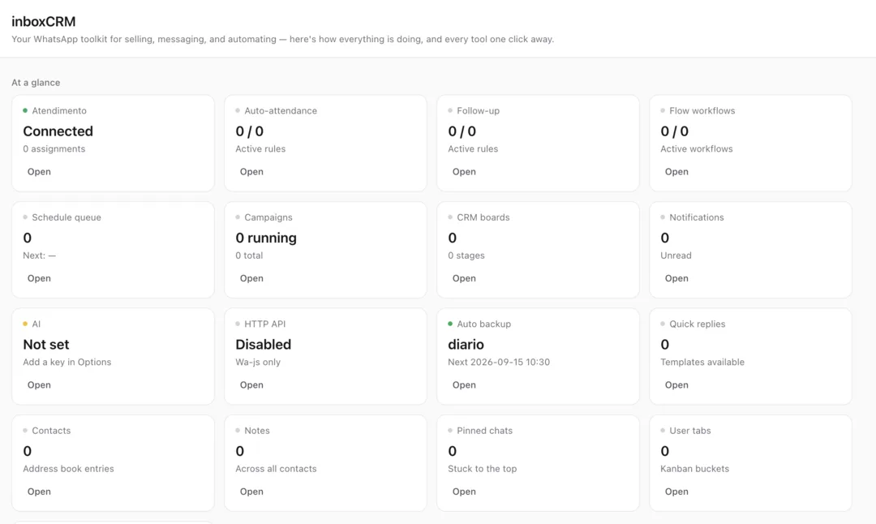Viewport: 876px width, 524px height.
Task: Open the Schedule queue card
Action: pyautogui.click(x=39, y=278)
